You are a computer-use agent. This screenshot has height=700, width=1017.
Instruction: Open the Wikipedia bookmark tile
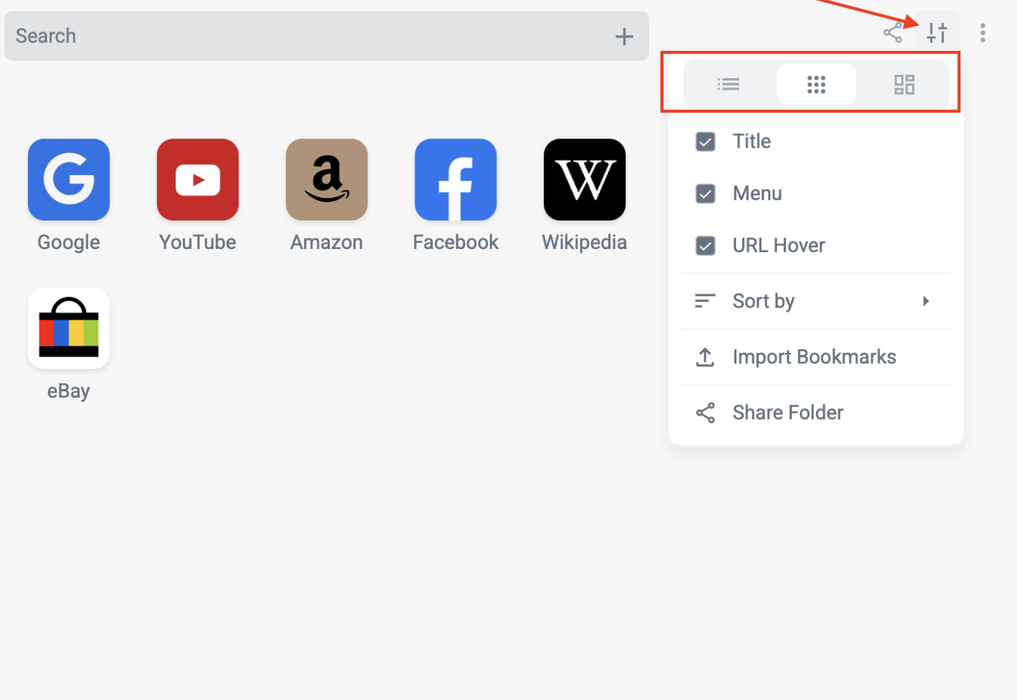tap(585, 179)
